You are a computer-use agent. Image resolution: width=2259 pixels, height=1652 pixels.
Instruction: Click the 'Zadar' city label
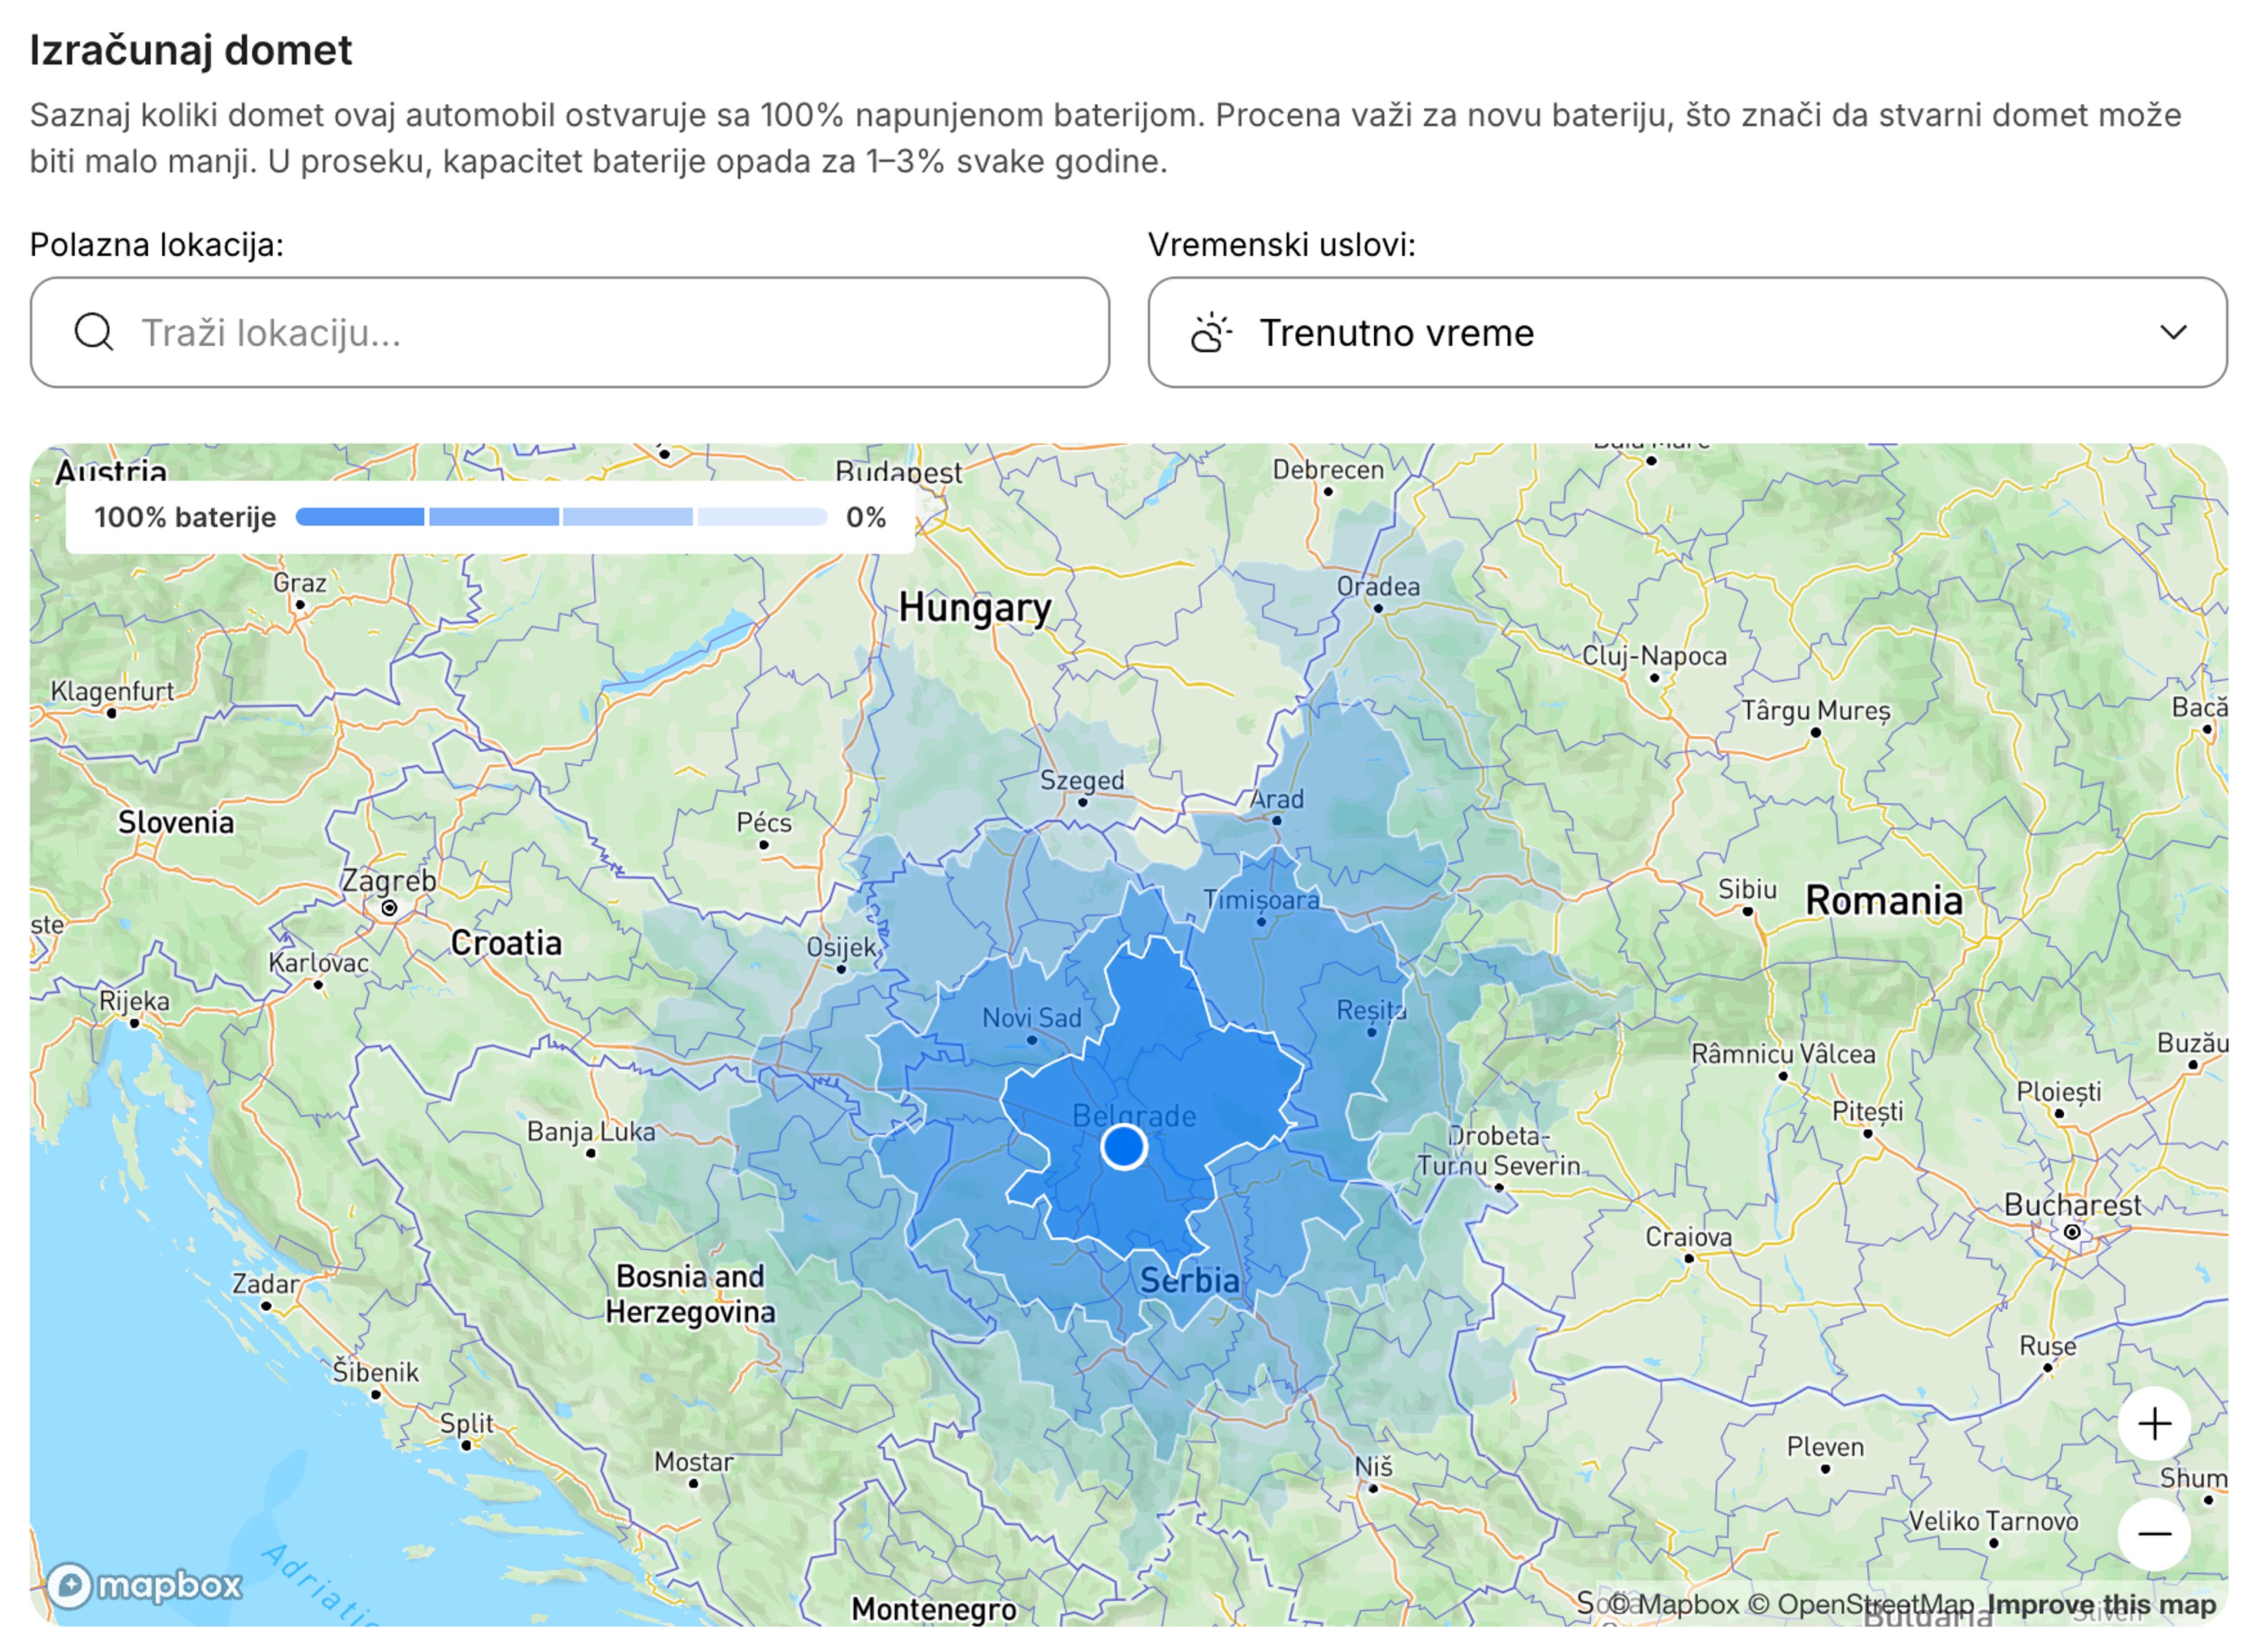pyautogui.click(x=266, y=1284)
